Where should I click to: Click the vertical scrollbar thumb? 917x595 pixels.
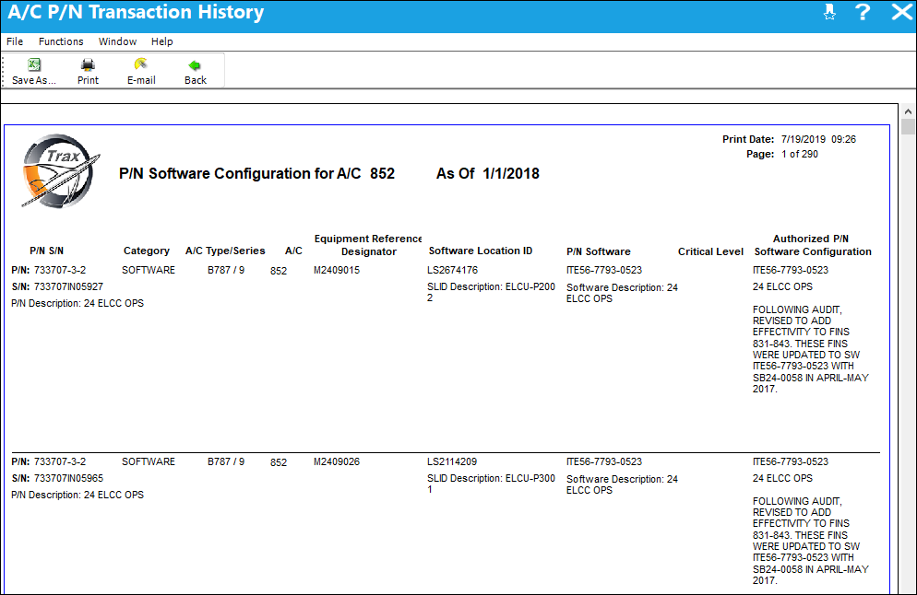coord(908,126)
